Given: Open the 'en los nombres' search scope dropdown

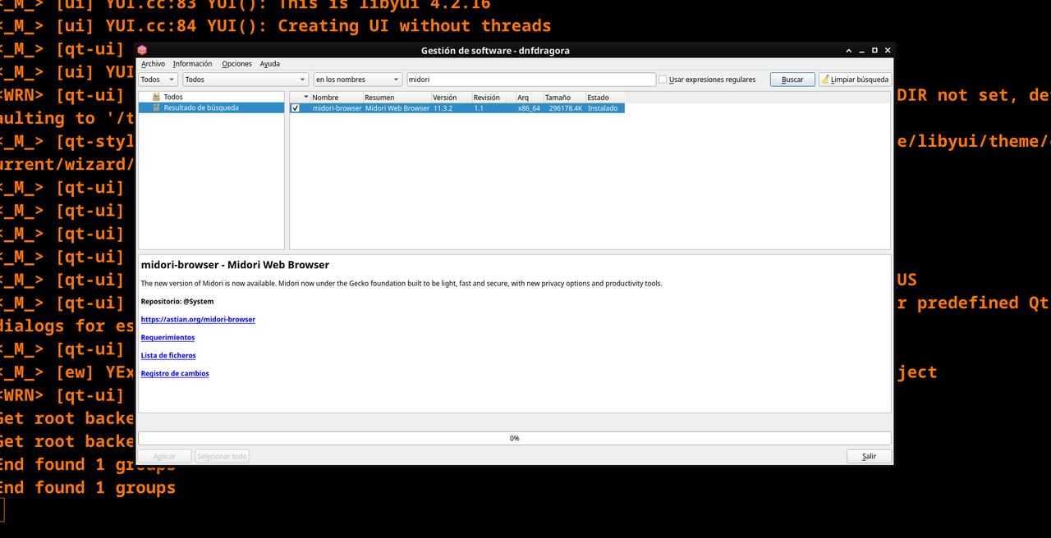Looking at the screenshot, I should (357, 80).
